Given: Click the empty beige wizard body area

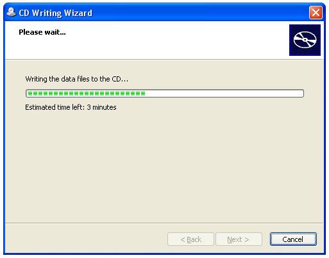Looking at the screenshot, I should click(164, 167).
